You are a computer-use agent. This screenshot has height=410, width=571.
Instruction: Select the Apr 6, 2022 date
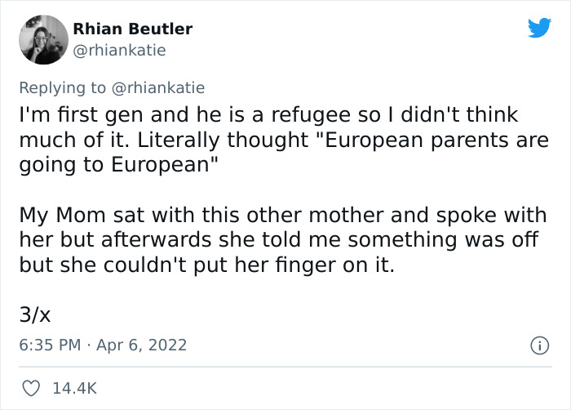[143, 345]
